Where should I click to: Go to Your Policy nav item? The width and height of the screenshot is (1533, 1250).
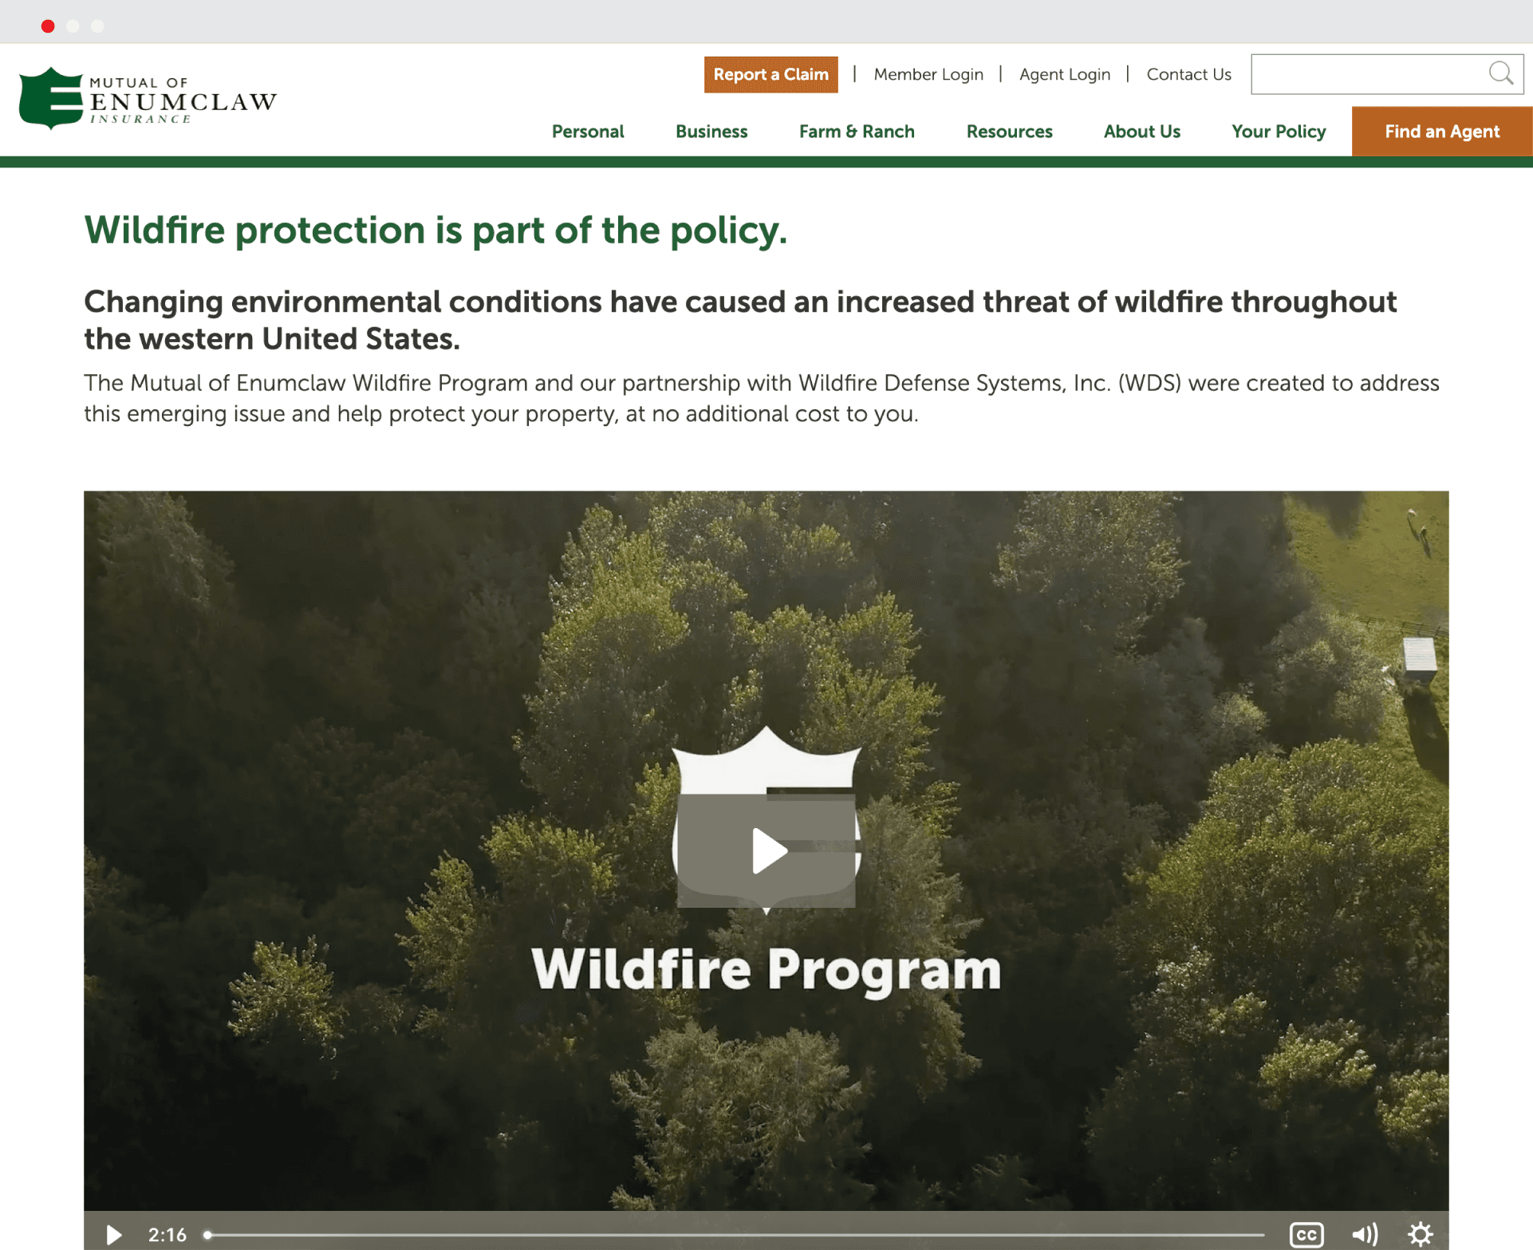pos(1278,132)
